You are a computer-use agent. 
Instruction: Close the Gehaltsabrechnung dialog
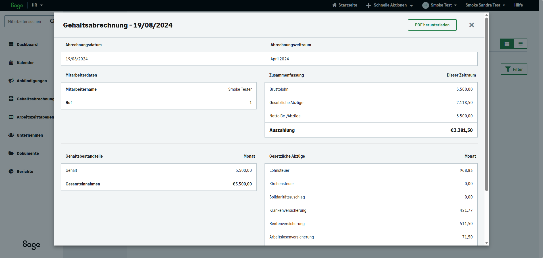pyautogui.click(x=472, y=25)
